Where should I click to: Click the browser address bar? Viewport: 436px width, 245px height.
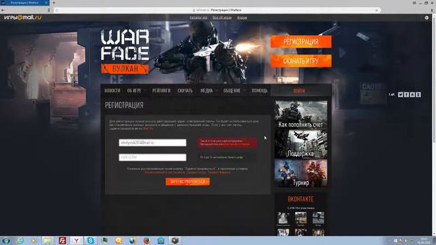[217, 10]
